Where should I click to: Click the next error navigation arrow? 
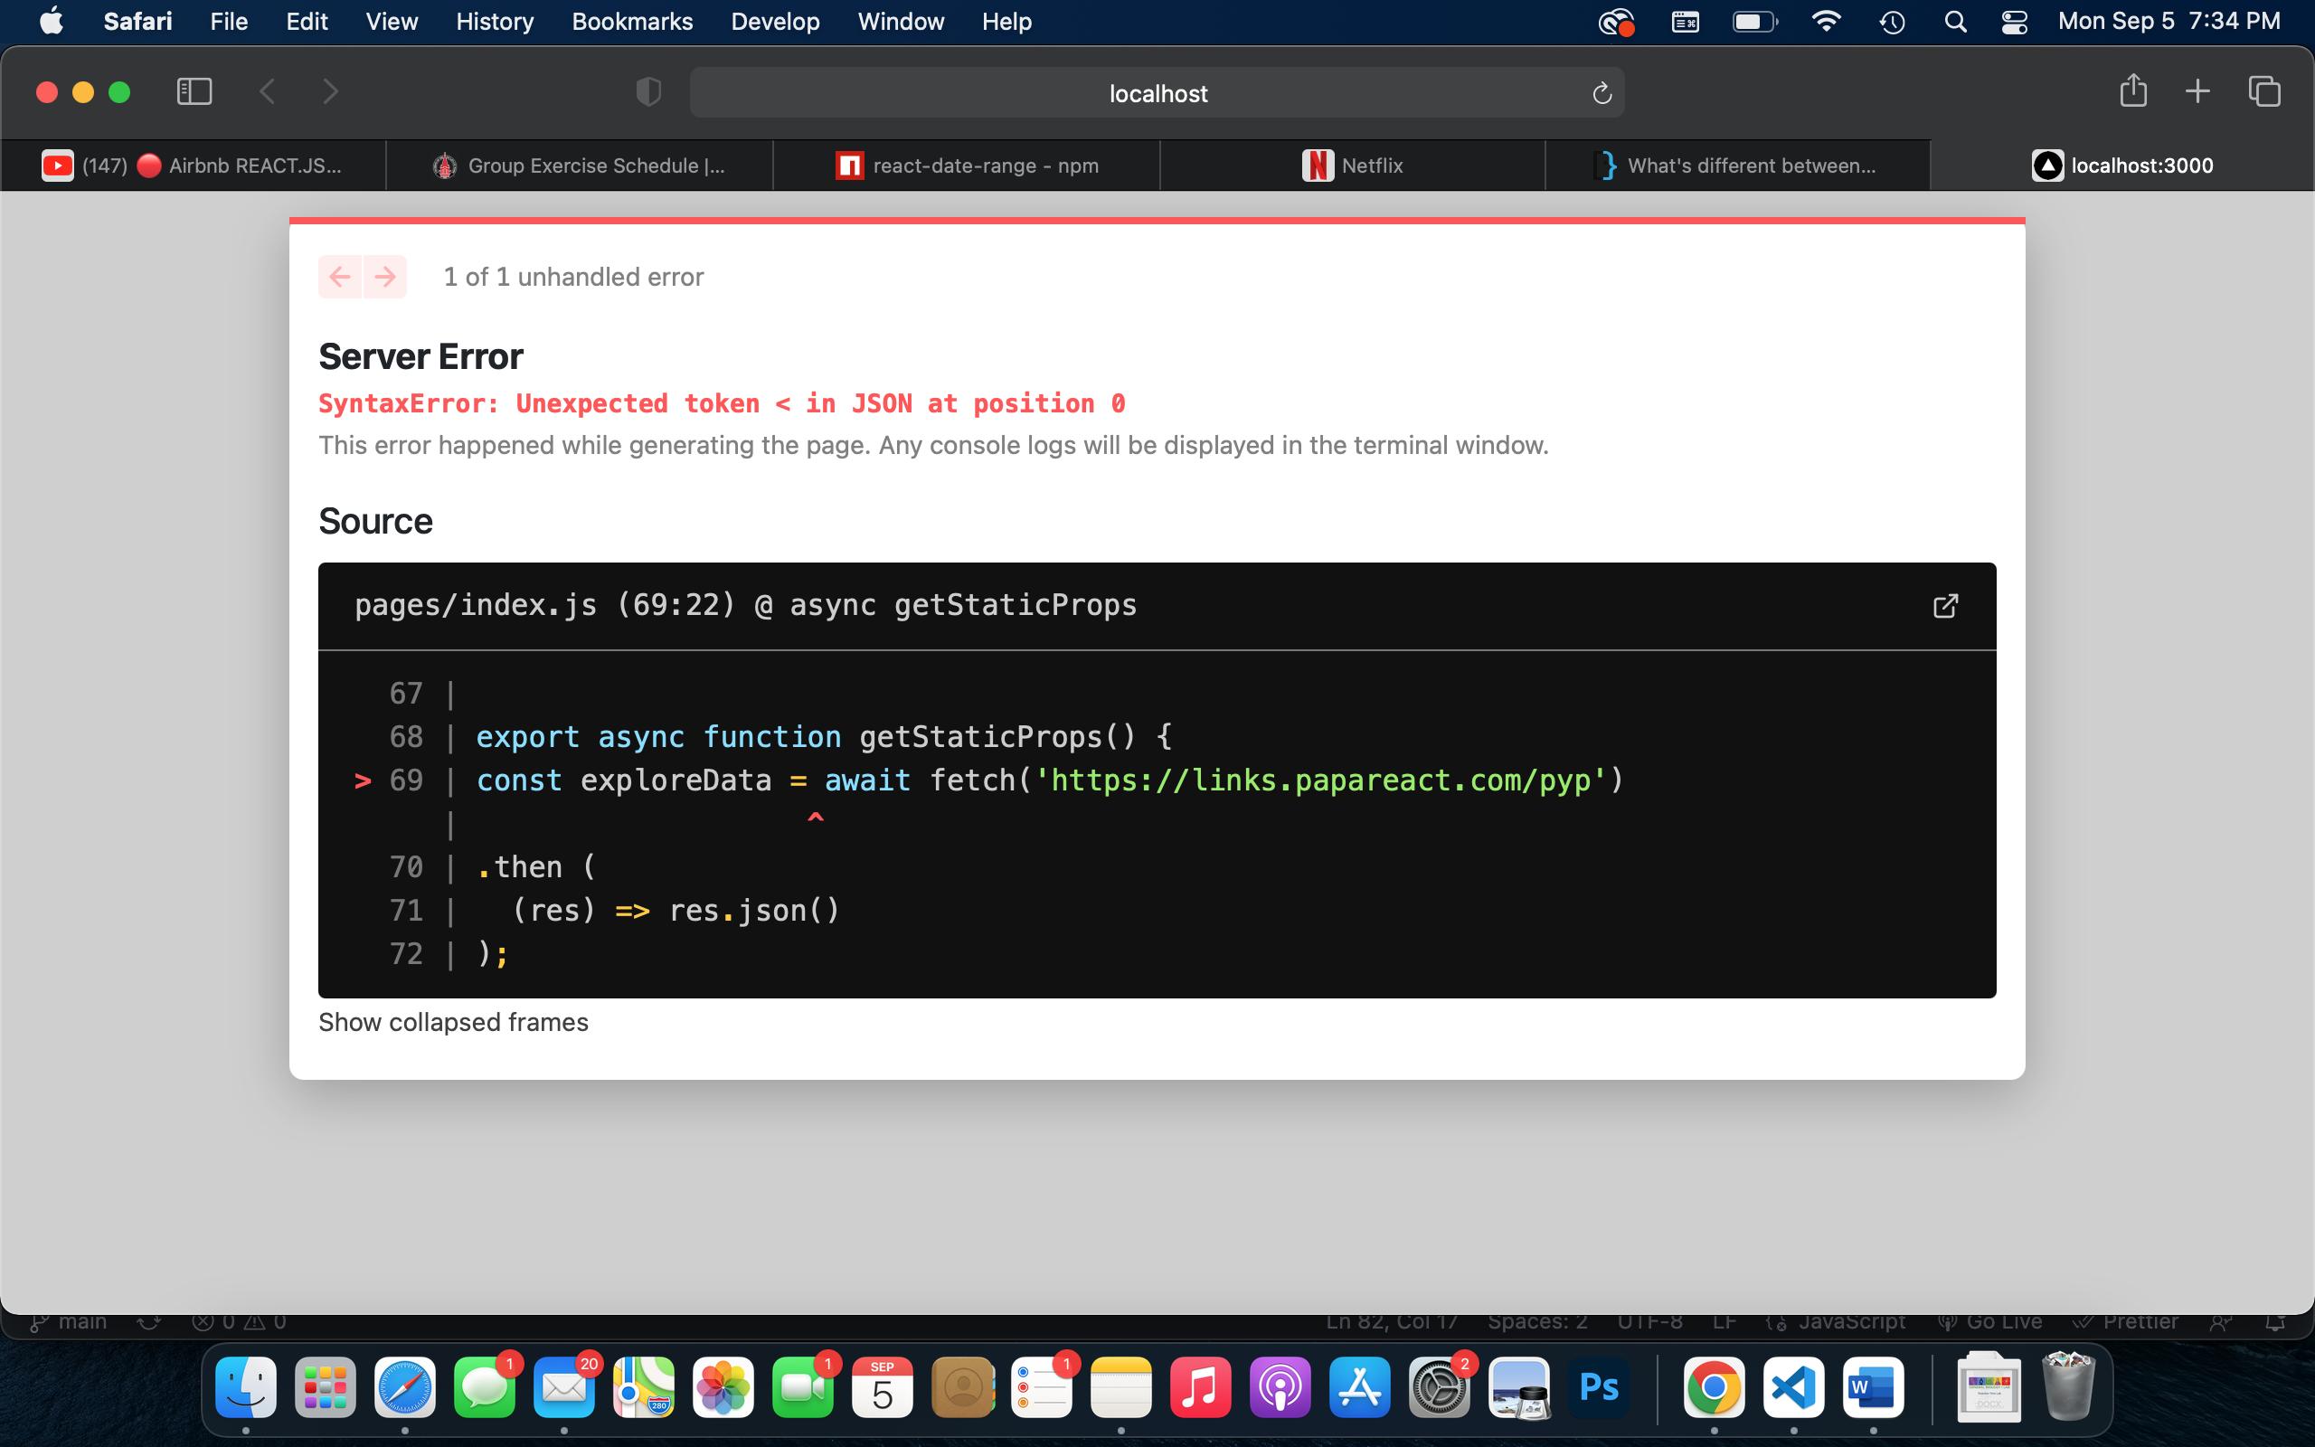[383, 277]
